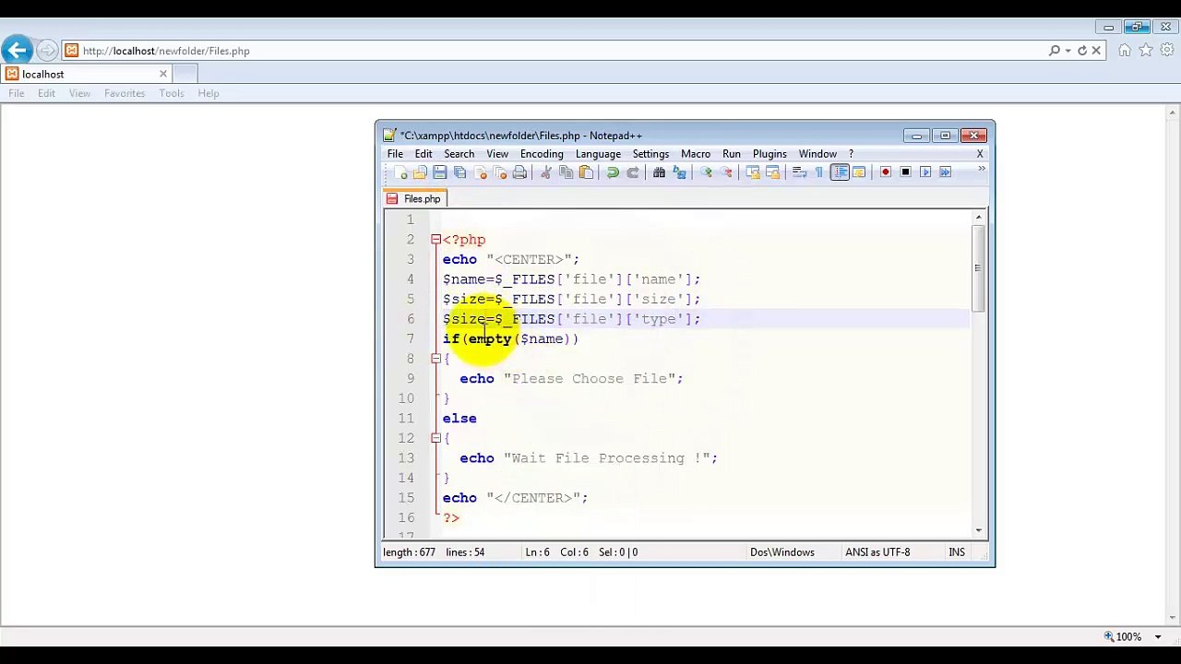
Task: Select the Files.php document tab
Action: point(414,199)
